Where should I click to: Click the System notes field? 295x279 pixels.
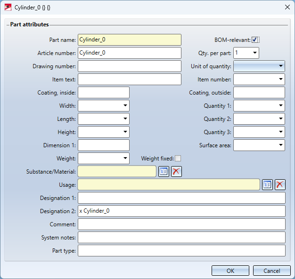pyautogui.click(x=181, y=237)
